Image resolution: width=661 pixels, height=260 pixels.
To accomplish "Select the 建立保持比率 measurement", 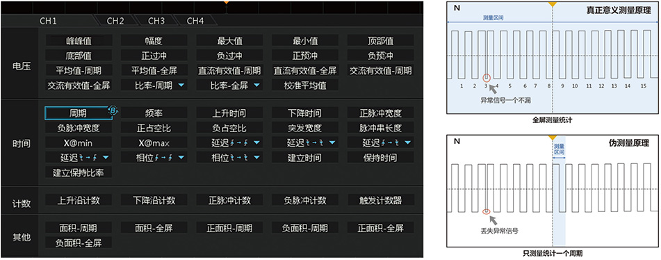I will click(79, 172).
